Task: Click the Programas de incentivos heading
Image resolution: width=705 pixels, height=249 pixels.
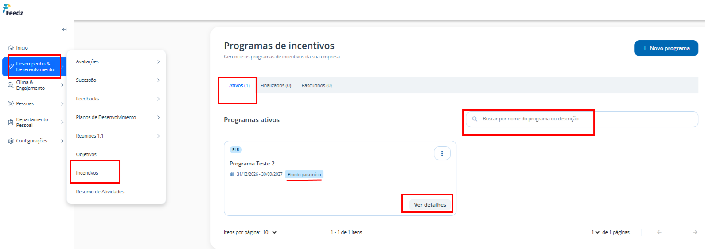Action: tap(279, 46)
